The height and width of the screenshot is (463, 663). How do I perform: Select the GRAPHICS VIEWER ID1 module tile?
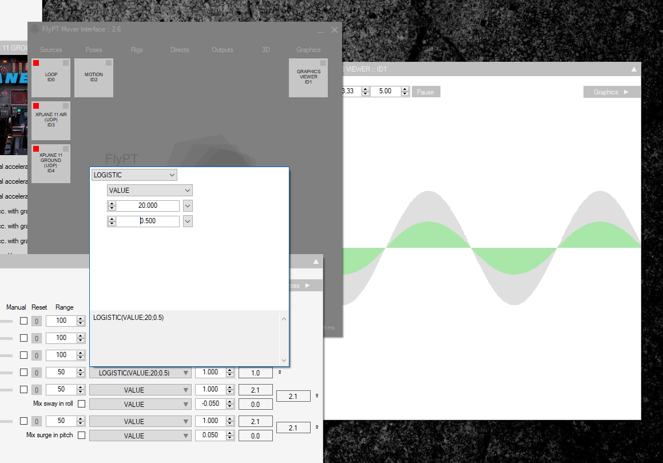(308, 77)
